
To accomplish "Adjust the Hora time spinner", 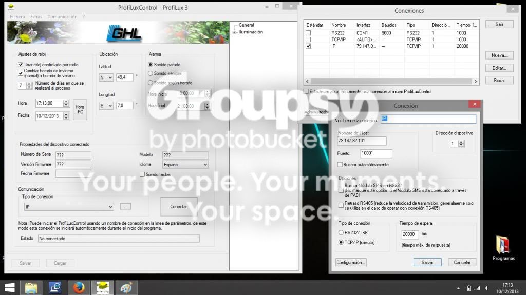I will pyautogui.click(x=66, y=103).
